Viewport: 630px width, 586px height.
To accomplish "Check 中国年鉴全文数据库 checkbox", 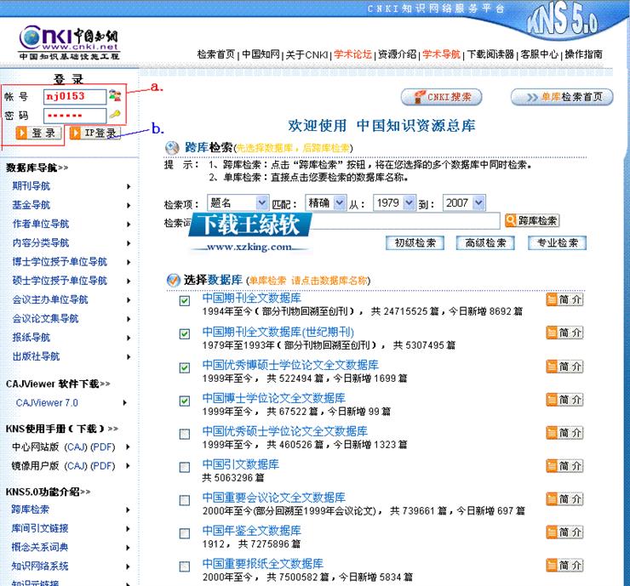I will (185, 533).
